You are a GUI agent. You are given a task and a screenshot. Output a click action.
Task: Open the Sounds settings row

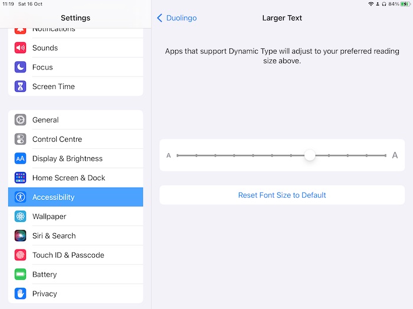[76, 48]
